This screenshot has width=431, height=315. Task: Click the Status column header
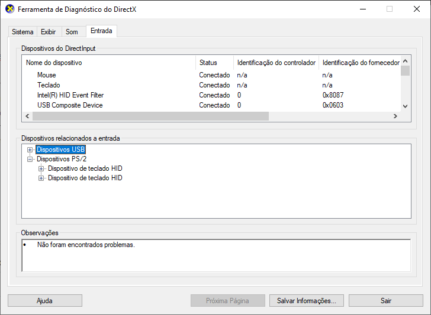(215, 63)
